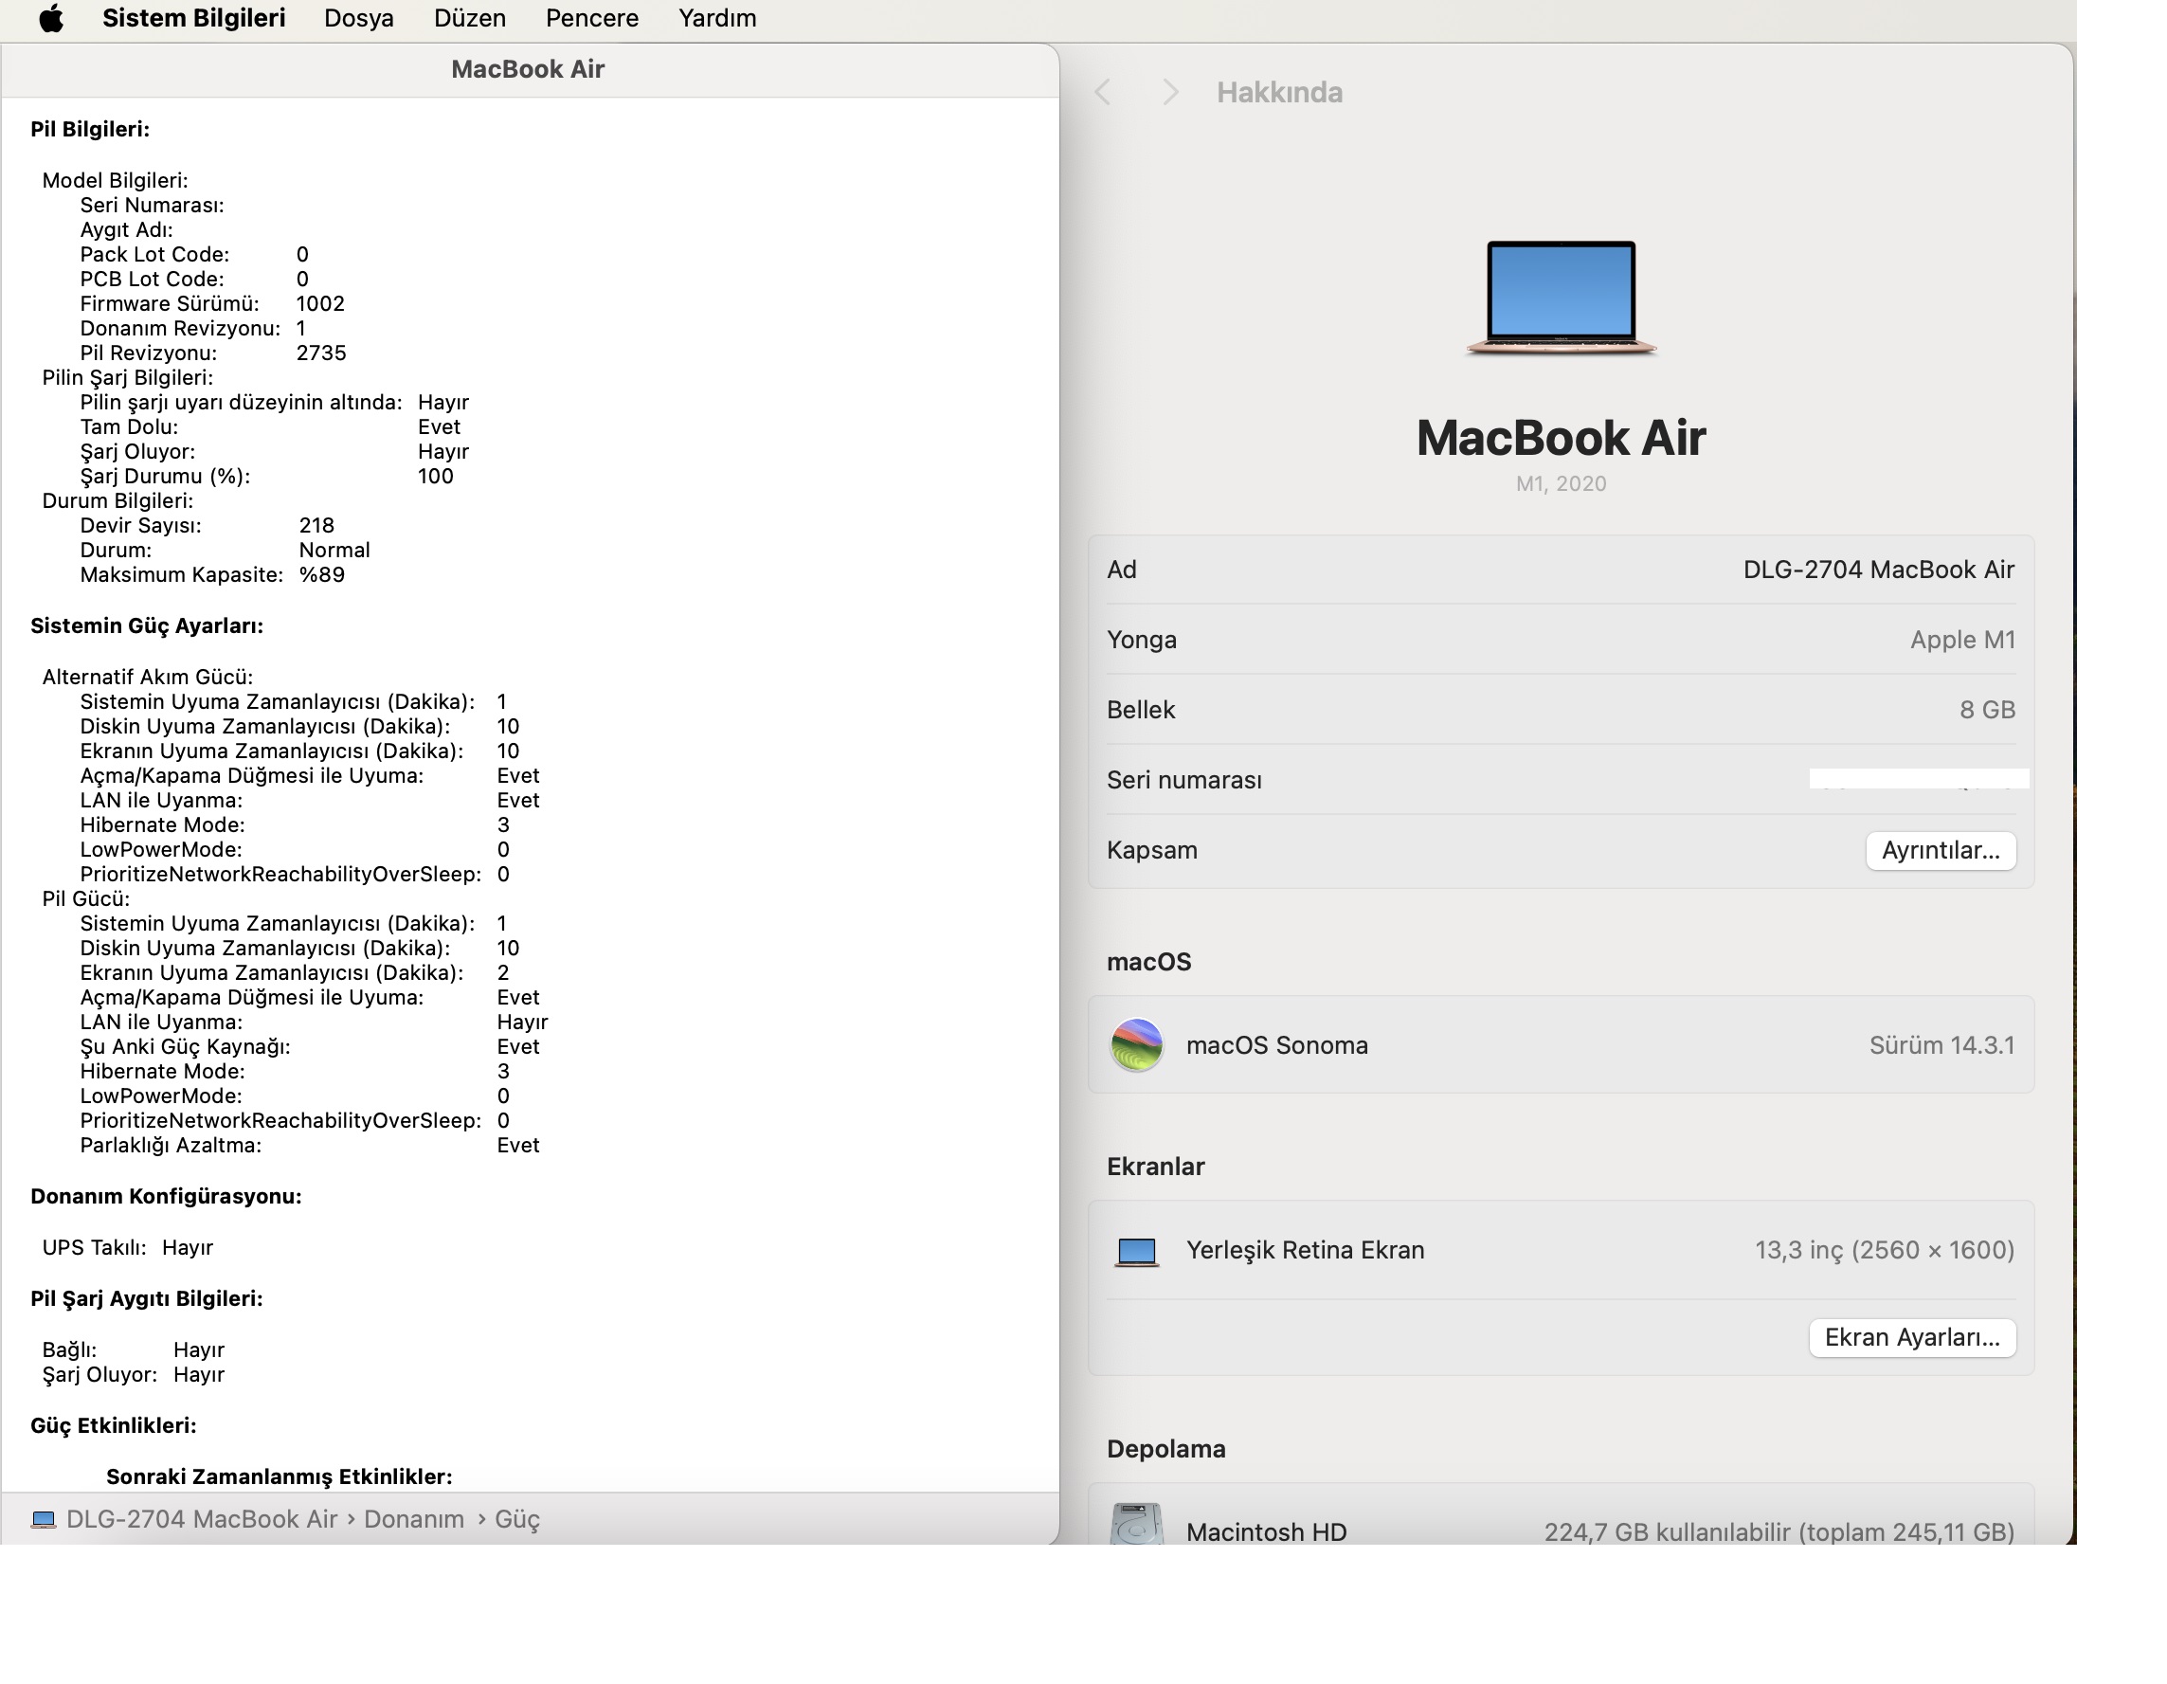Open the Sistem Bilgileri menu
Viewport: 2167px width, 1684px height.
click(x=193, y=18)
